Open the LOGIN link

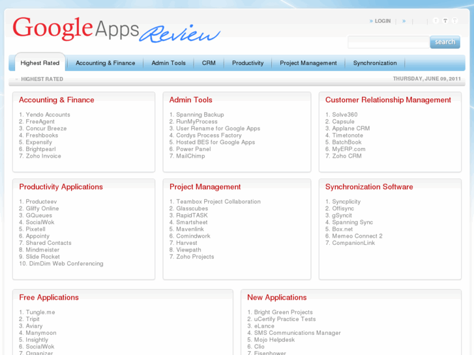tap(383, 21)
